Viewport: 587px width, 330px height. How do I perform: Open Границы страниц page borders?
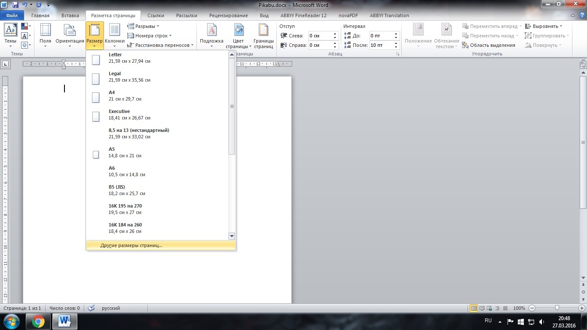(x=263, y=31)
